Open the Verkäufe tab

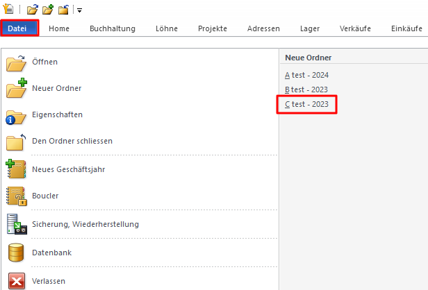click(x=354, y=28)
